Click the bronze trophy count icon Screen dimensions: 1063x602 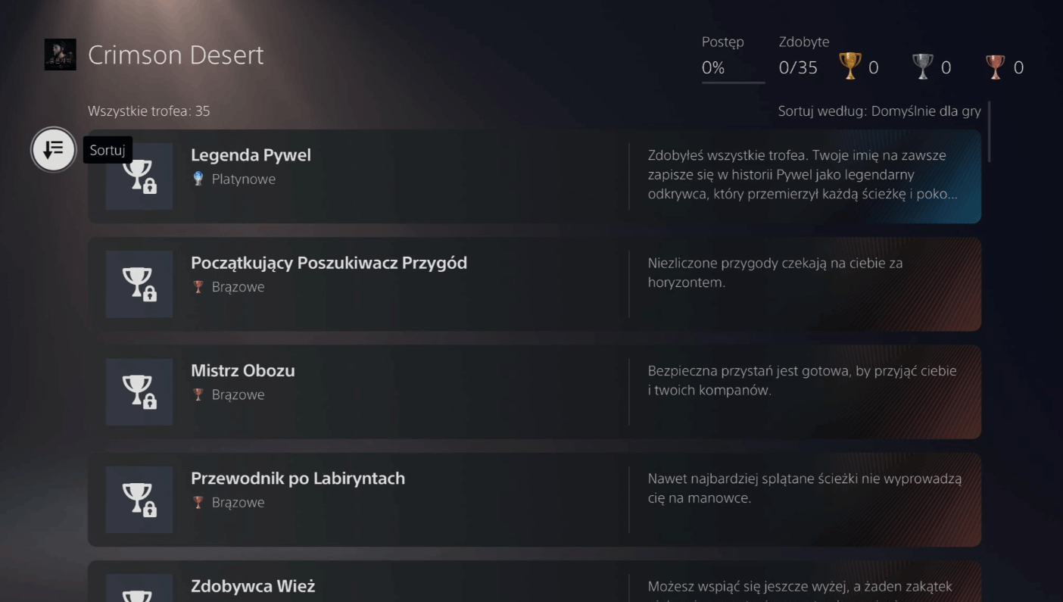996,67
